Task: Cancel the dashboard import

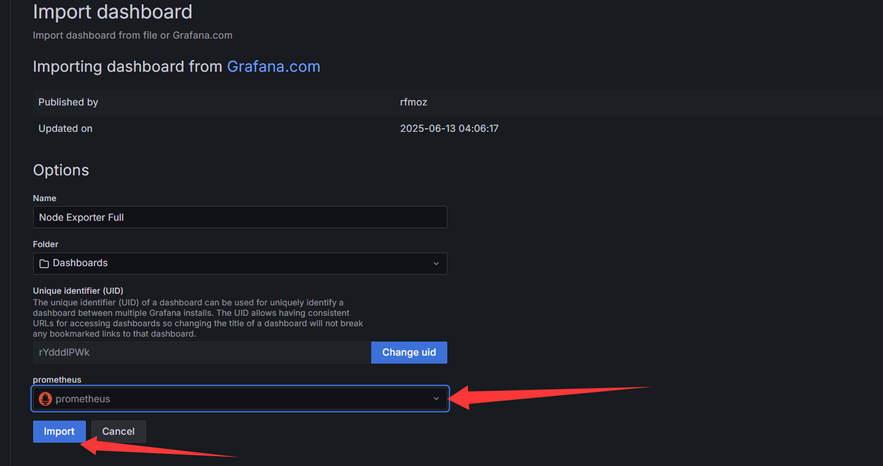Action: click(118, 432)
